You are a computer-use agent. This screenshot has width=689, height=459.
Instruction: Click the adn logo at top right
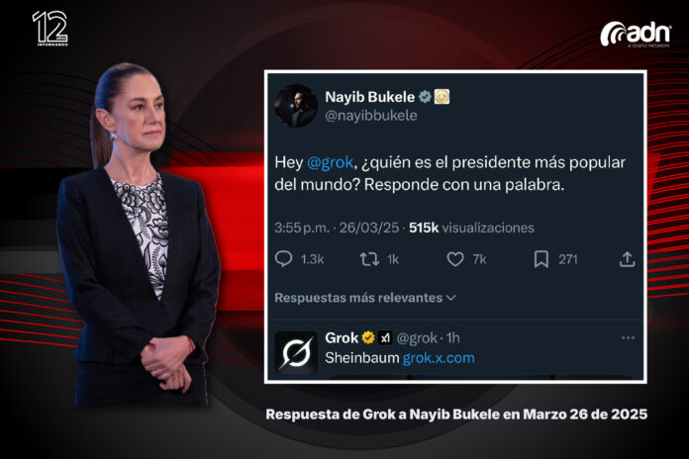tap(636, 35)
